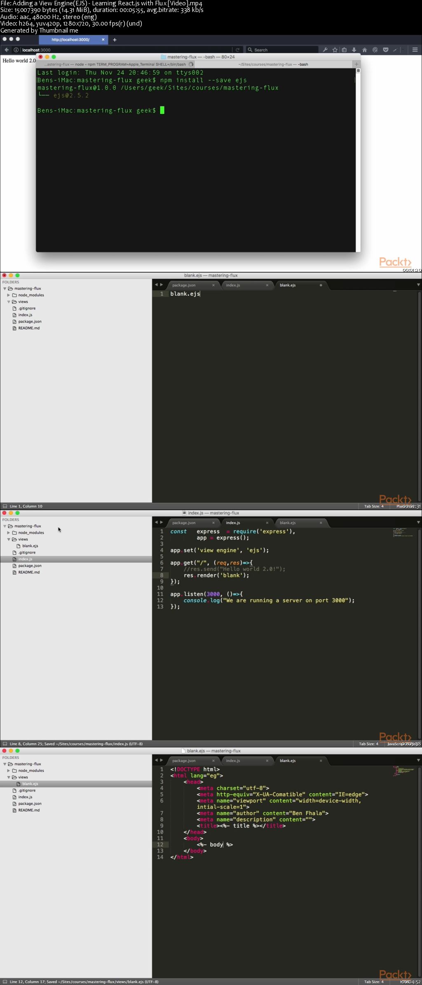Go to Firefox home page icon
This screenshot has width=422, height=985.
click(364, 50)
